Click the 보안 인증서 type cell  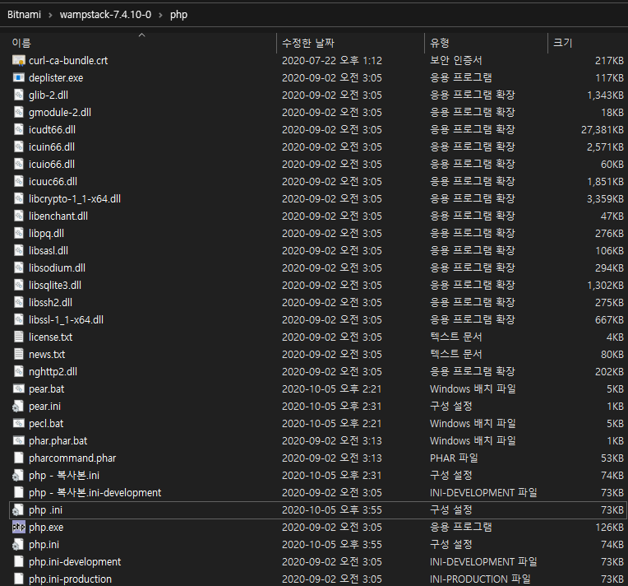point(455,60)
